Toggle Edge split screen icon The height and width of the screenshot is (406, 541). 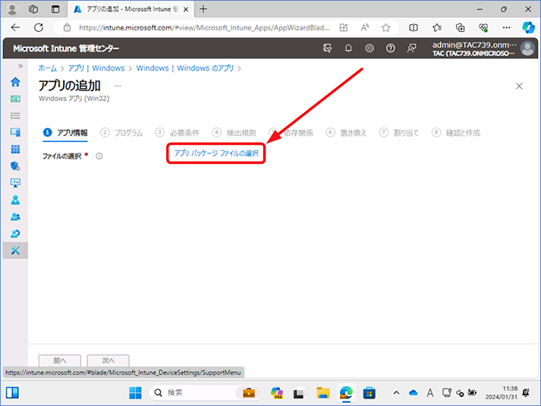pos(414,27)
